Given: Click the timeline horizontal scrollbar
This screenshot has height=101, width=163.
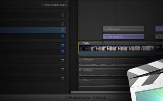Looking at the screenshot, I should click(101, 92).
